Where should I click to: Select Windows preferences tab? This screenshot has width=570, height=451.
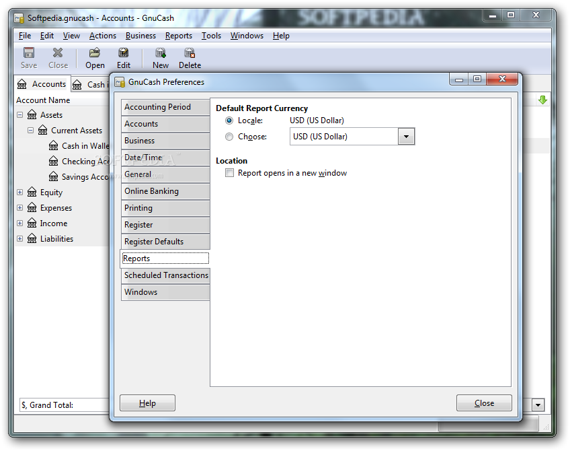(165, 292)
